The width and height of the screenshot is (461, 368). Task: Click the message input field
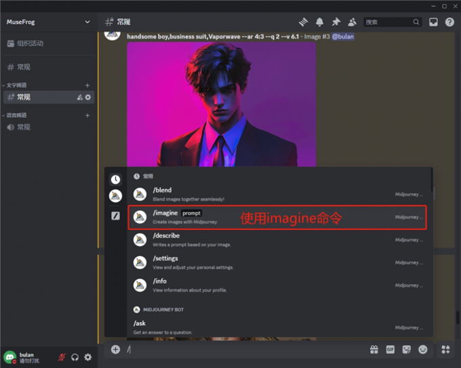coord(245,350)
